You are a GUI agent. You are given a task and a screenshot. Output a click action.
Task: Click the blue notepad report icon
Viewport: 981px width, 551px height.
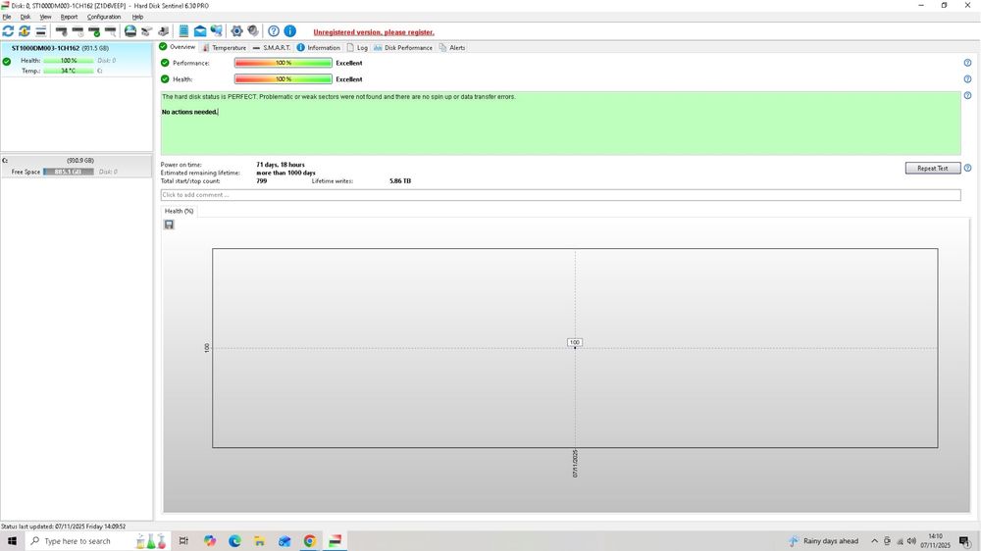coord(184,30)
